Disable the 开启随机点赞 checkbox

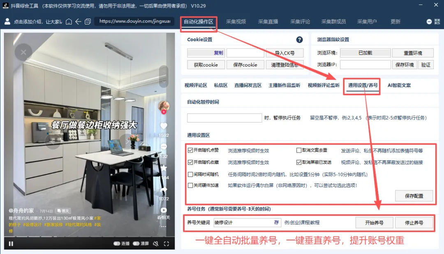tap(190, 150)
